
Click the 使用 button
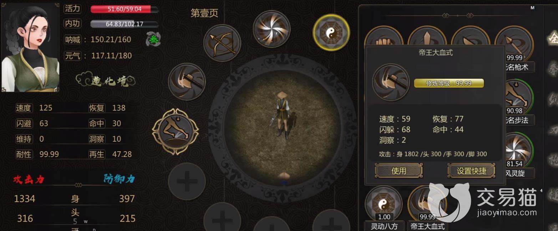399,171
